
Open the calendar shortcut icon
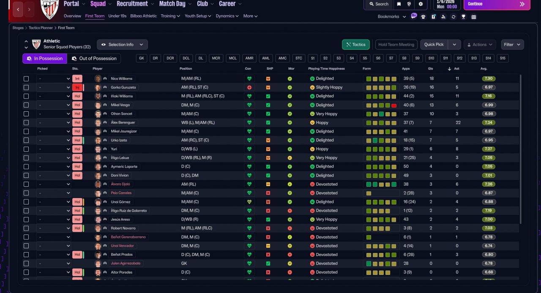click(473, 17)
